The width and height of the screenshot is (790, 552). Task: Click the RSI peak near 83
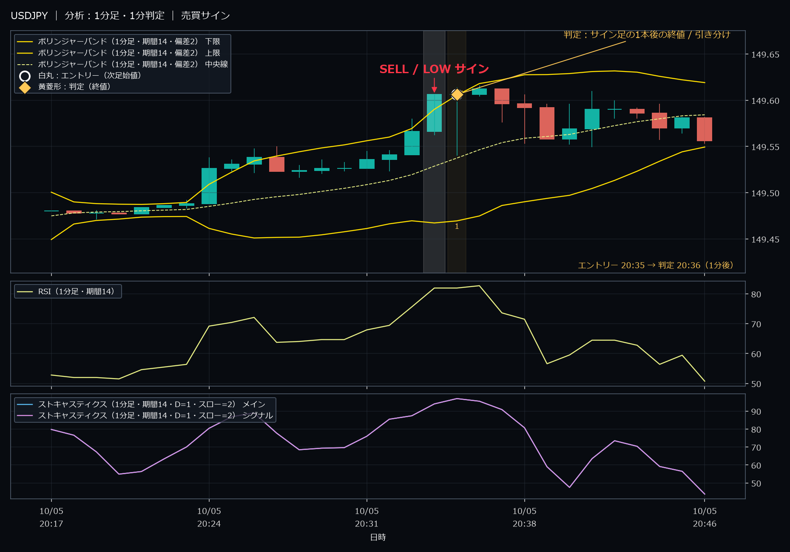pyautogui.click(x=479, y=286)
